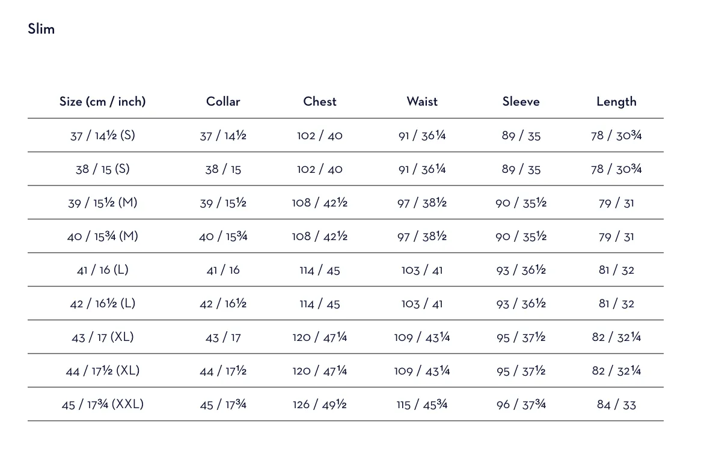Select the 42 / 16½ (L) size row
Screen dimensions: 707x473
(x=345, y=303)
